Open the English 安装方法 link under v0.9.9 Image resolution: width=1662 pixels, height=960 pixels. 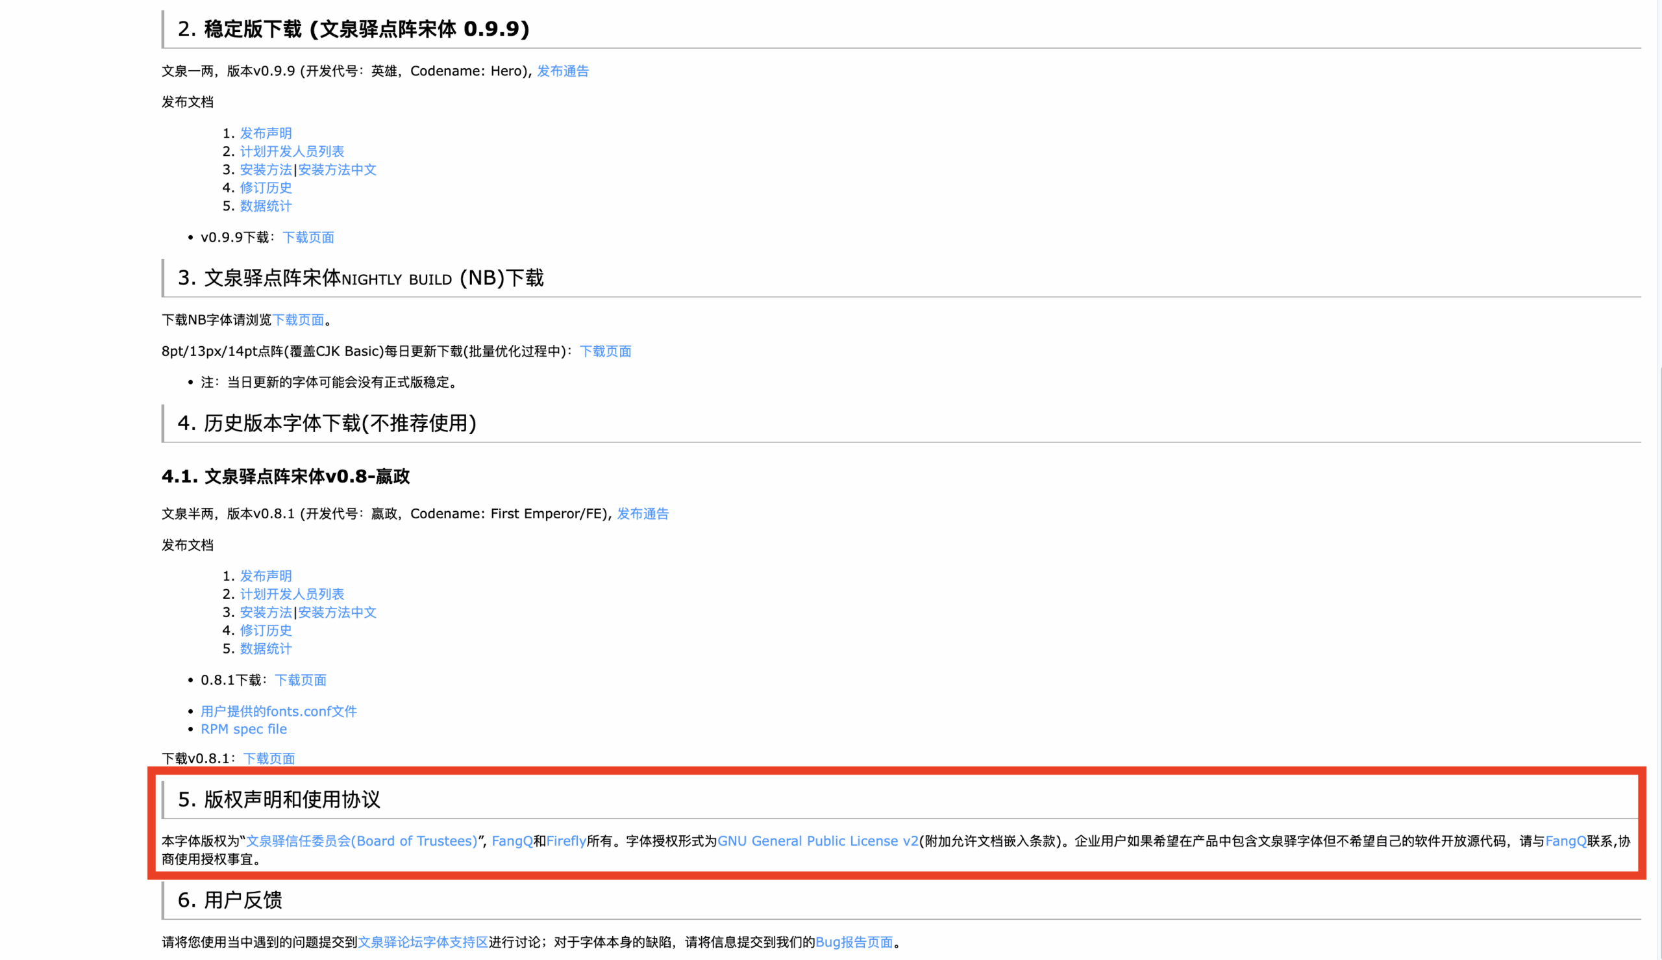pos(265,170)
